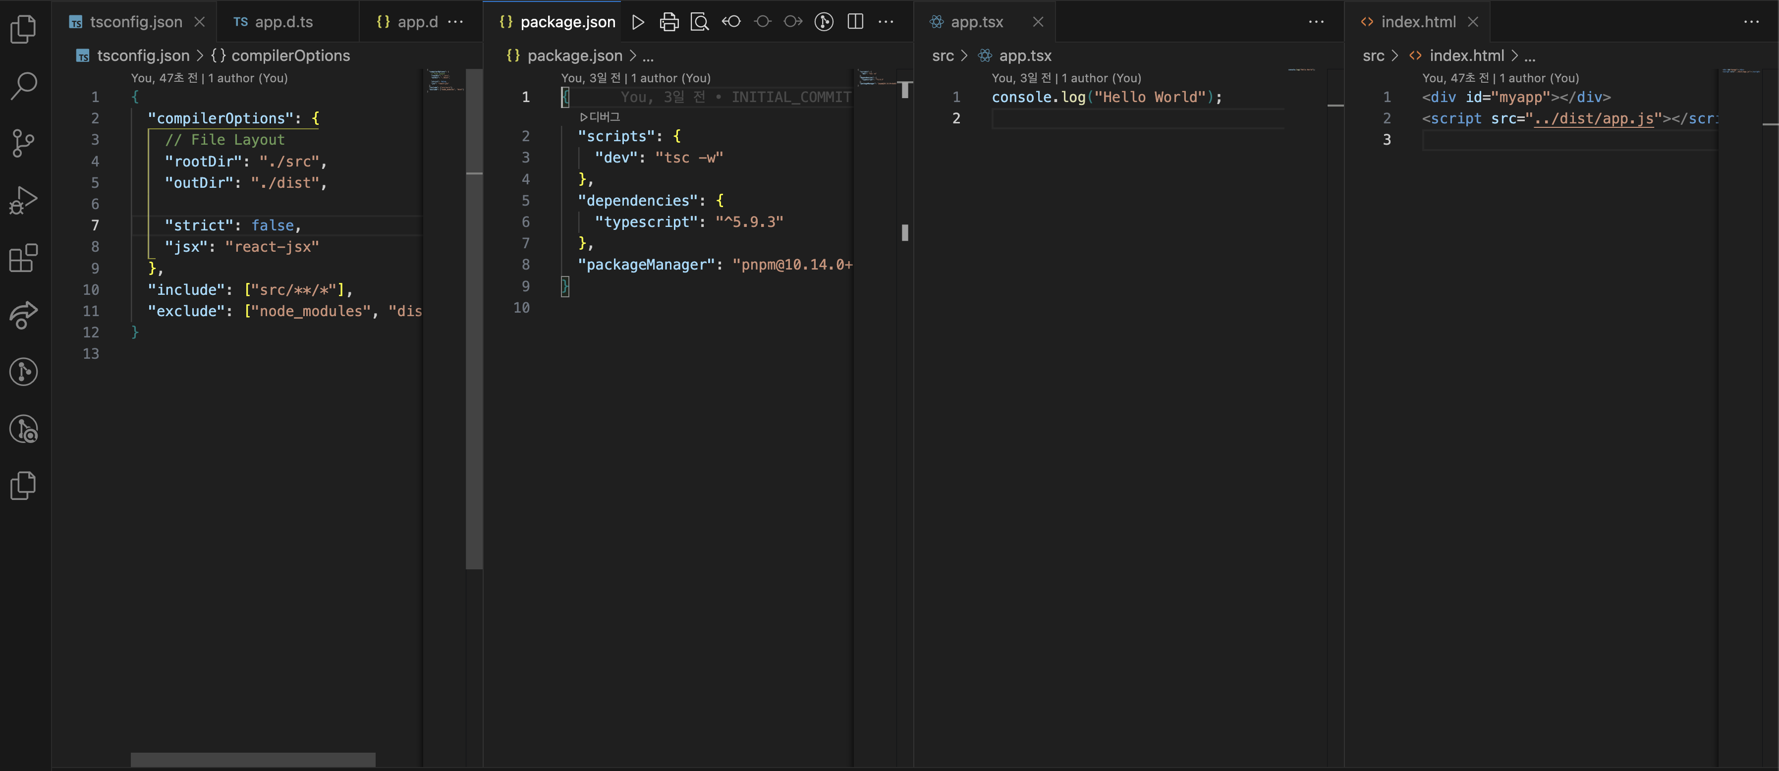Click the 디버그 debug code lens
The width and height of the screenshot is (1779, 771).
pos(600,116)
